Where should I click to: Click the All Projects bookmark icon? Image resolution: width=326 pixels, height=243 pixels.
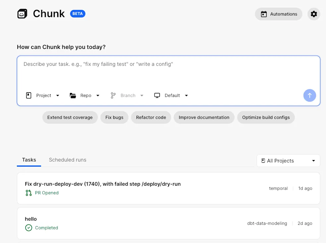tap(263, 161)
